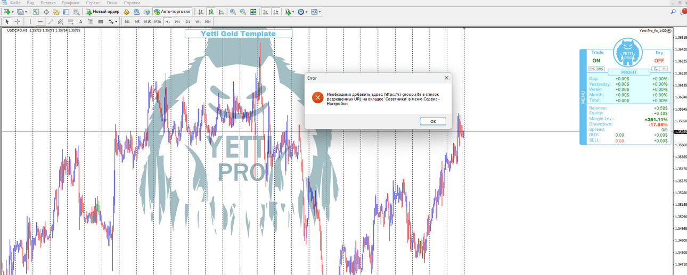Select the Arrows objects icon
The width and height of the screenshot is (687, 275).
point(111,22)
